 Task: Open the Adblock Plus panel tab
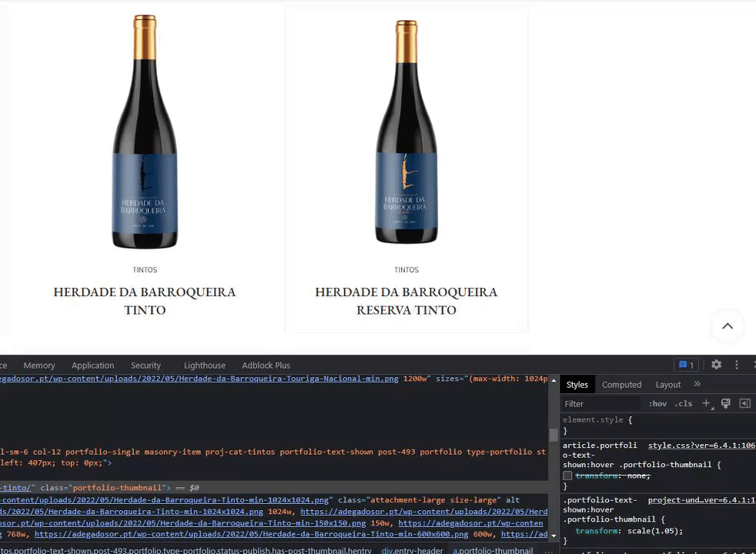coord(266,365)
